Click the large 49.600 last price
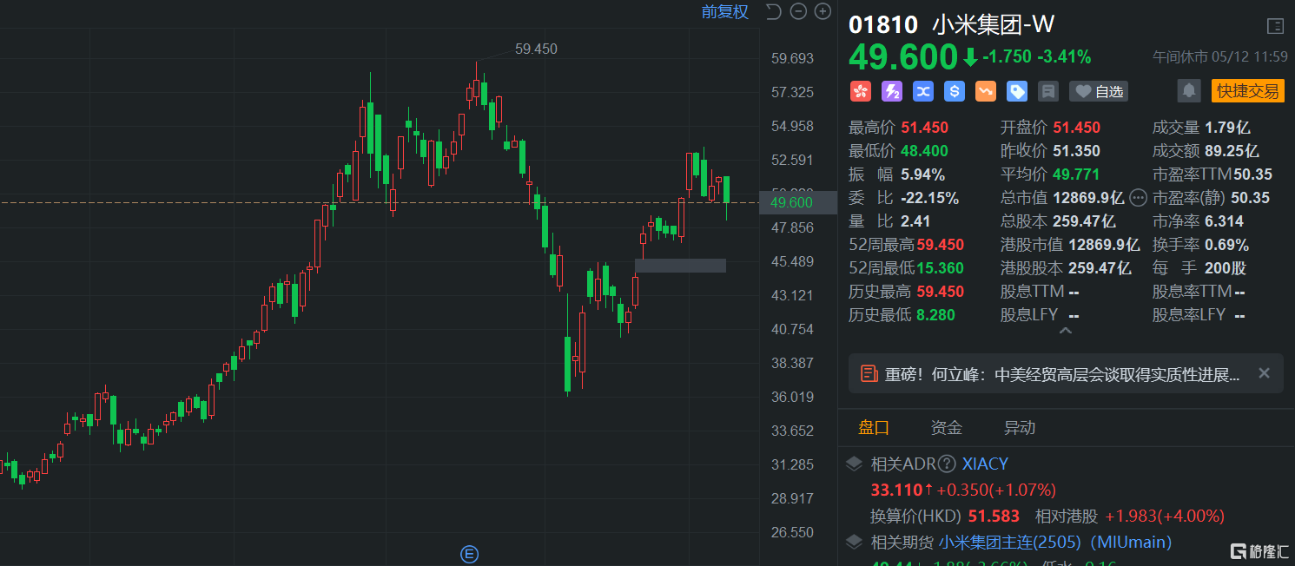 coord(903,57)
